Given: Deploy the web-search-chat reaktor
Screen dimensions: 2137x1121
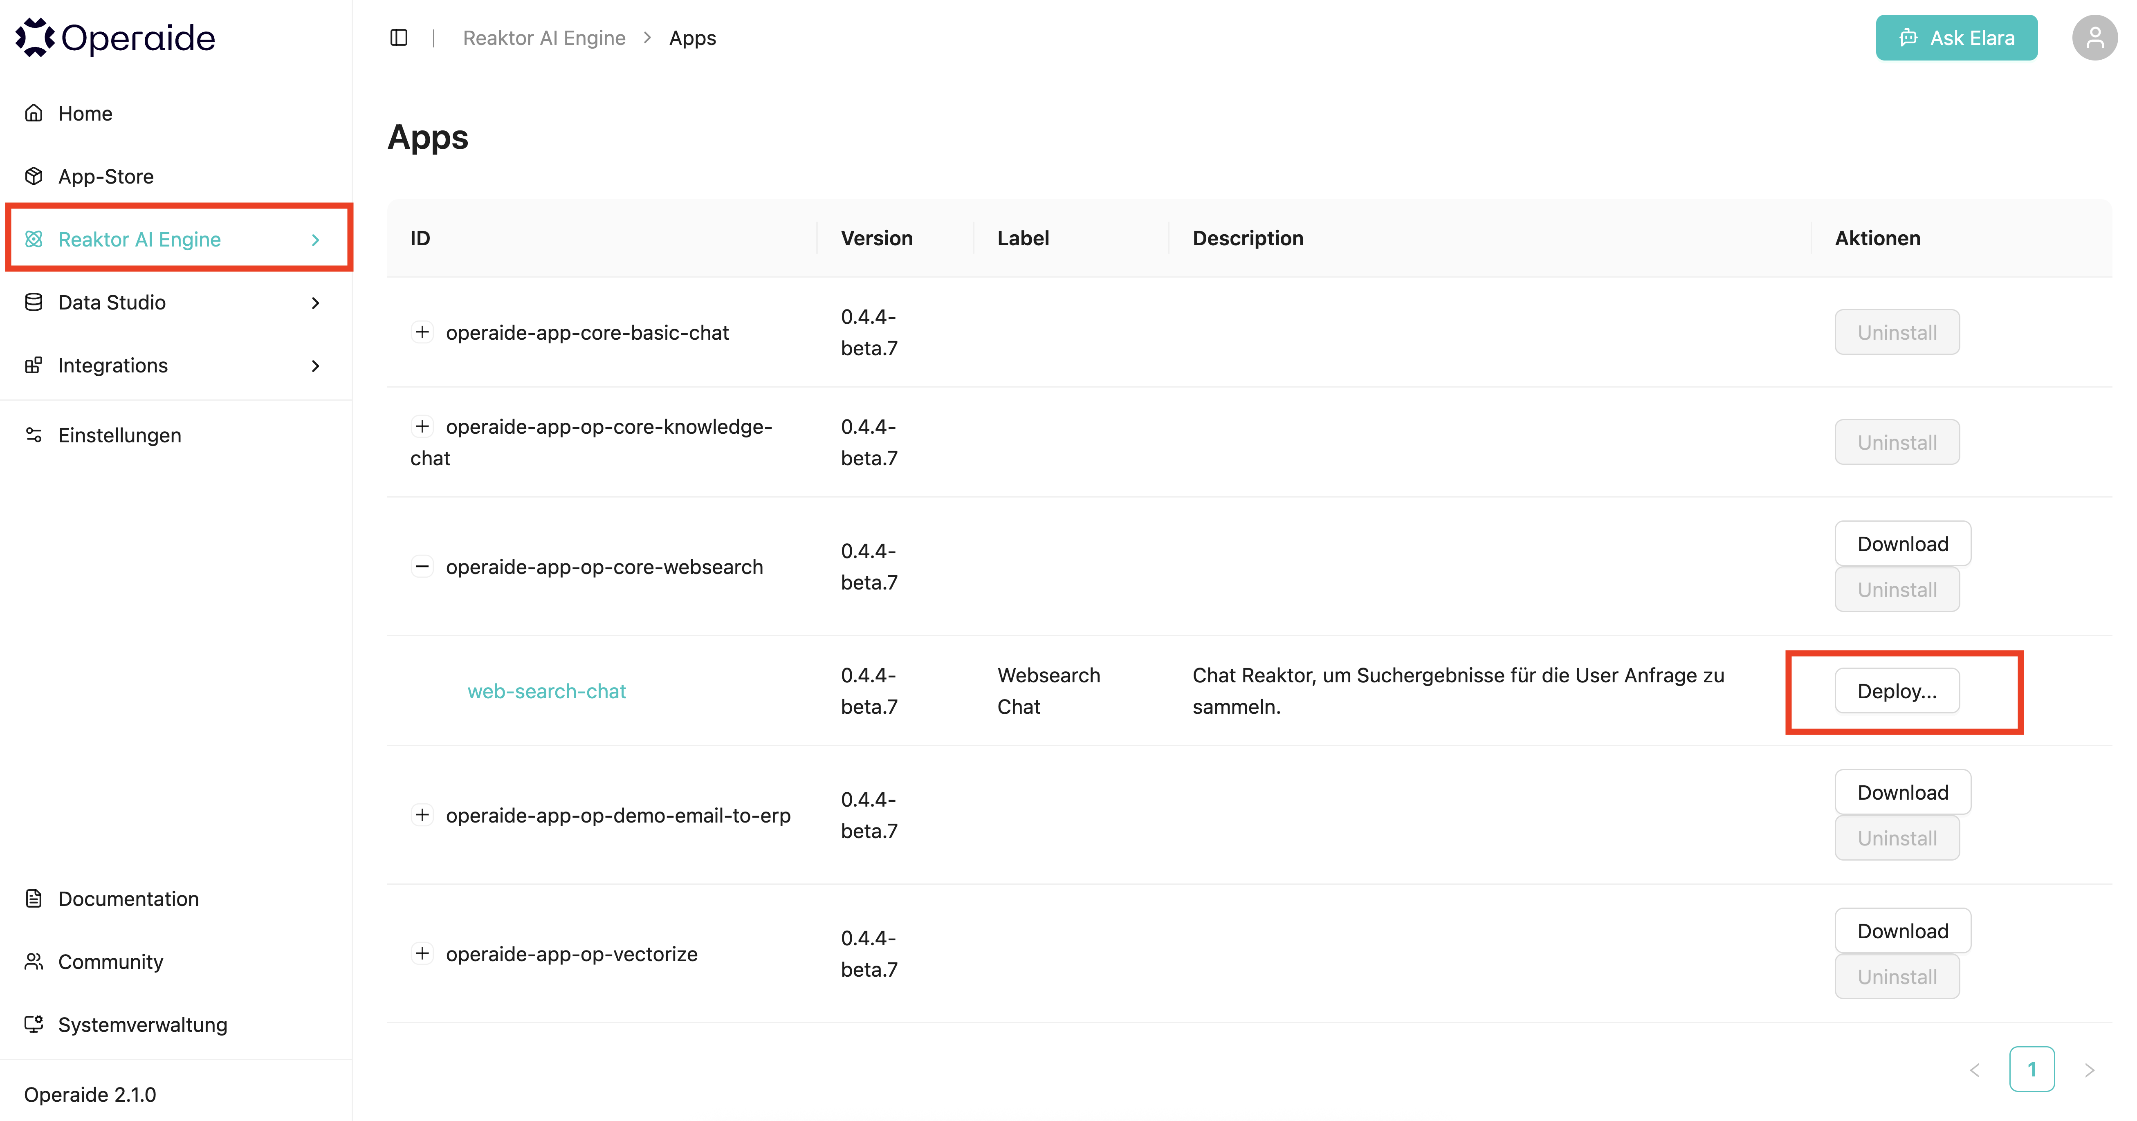Looking at the screenshot, I should pos(1897,691).
